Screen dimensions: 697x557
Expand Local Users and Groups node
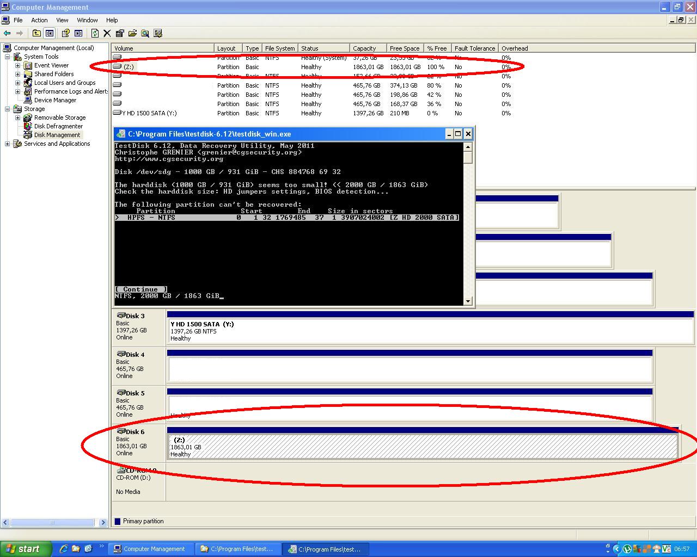tap(18, 83)
